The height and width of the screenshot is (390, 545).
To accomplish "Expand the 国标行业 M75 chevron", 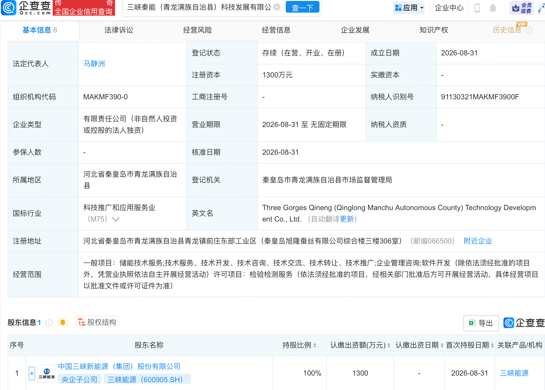I will pos(116,219).
